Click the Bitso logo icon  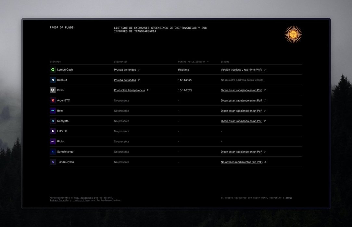(53, 90)
